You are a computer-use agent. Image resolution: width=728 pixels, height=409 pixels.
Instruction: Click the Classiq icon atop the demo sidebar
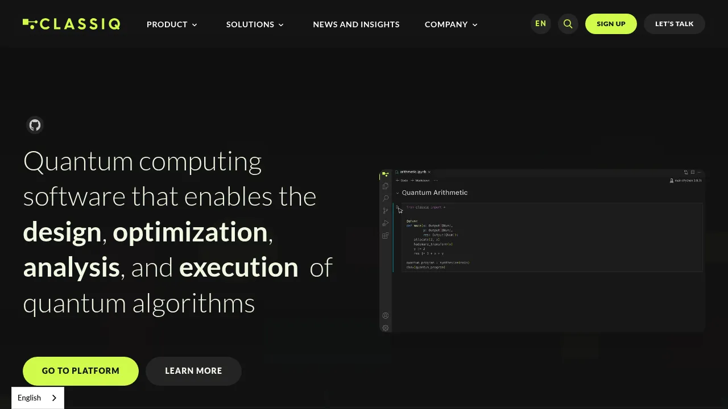[386, 174]
